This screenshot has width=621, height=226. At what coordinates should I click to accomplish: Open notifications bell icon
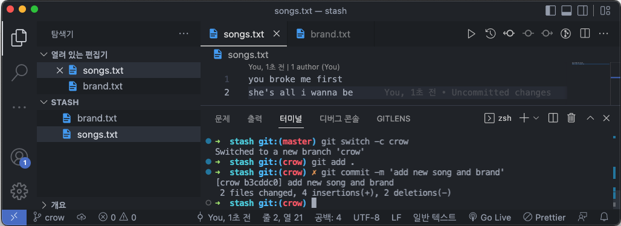(604, 218)
